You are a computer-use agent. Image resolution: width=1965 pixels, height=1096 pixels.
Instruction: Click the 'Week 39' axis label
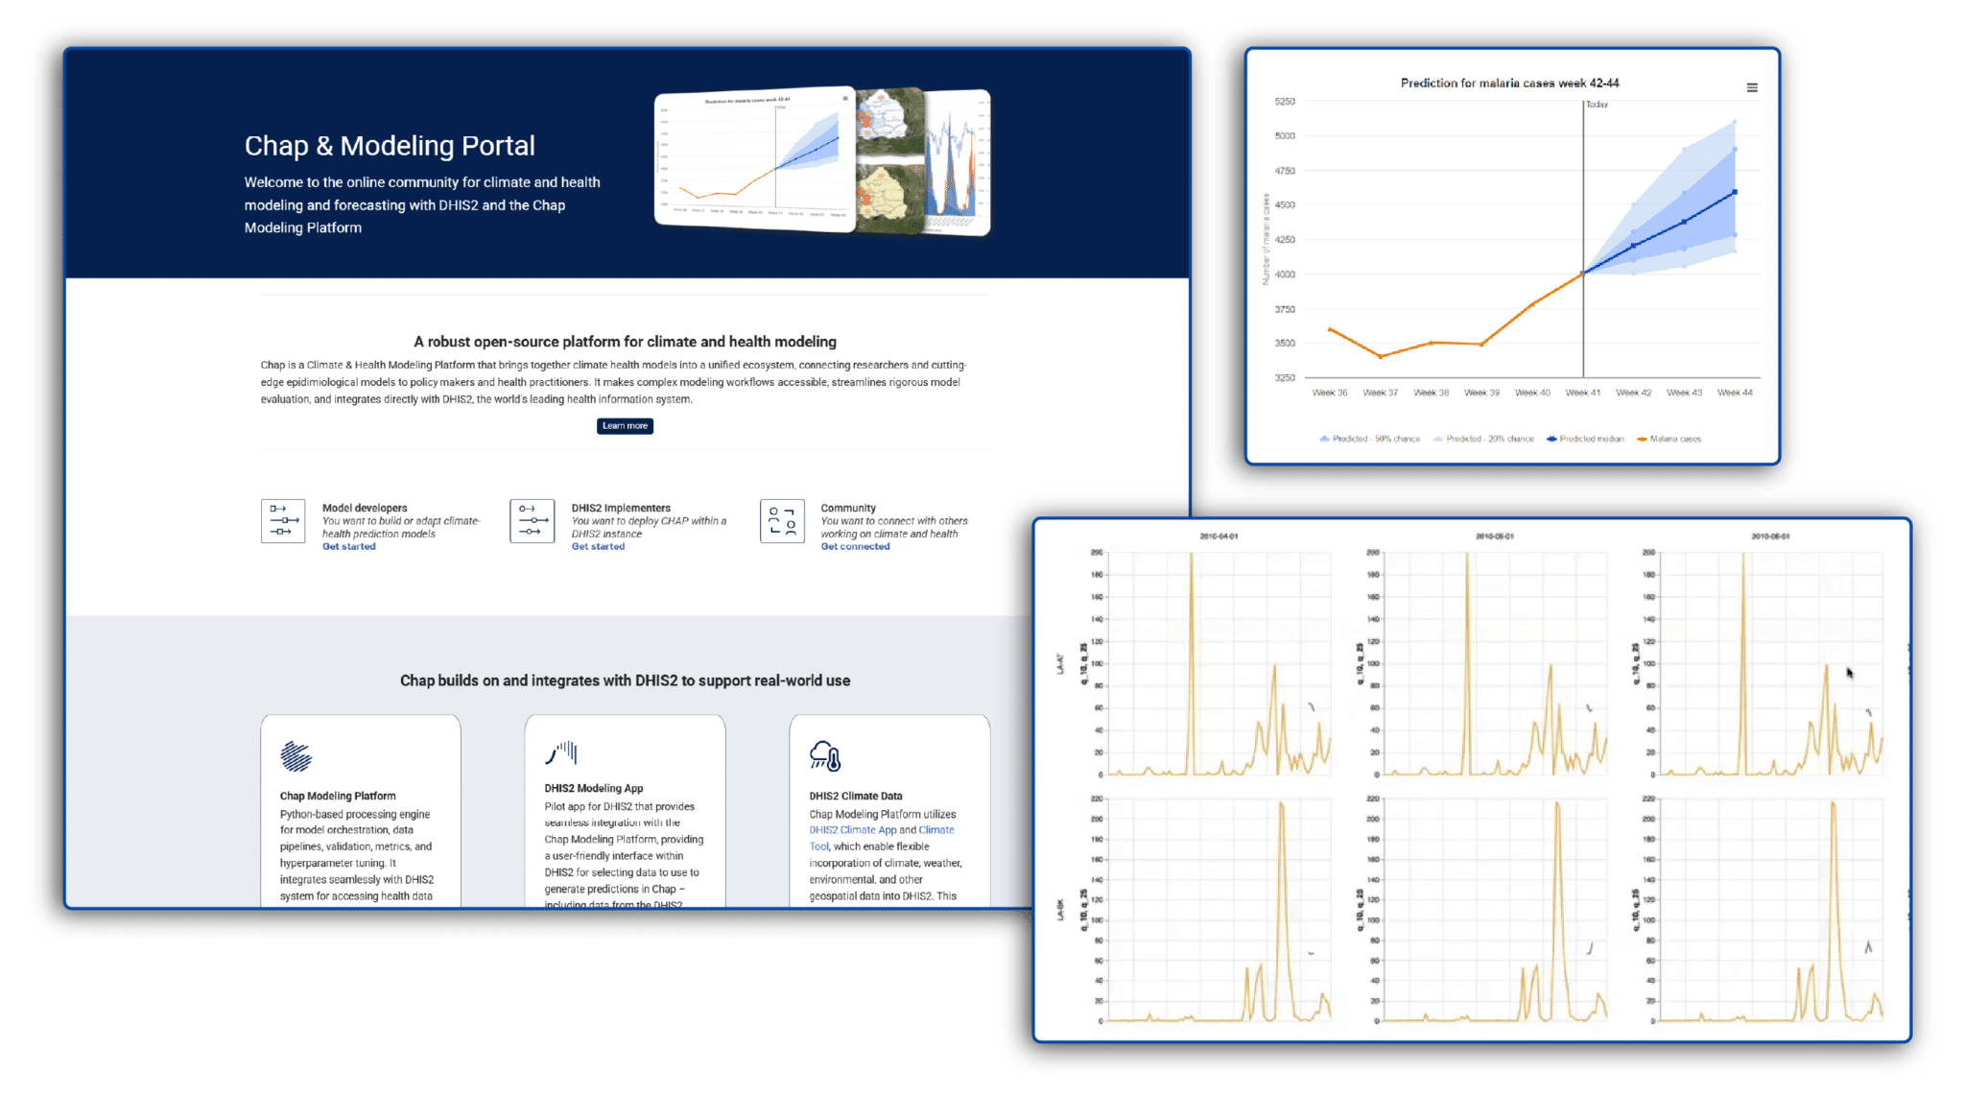pos(1481,393)
